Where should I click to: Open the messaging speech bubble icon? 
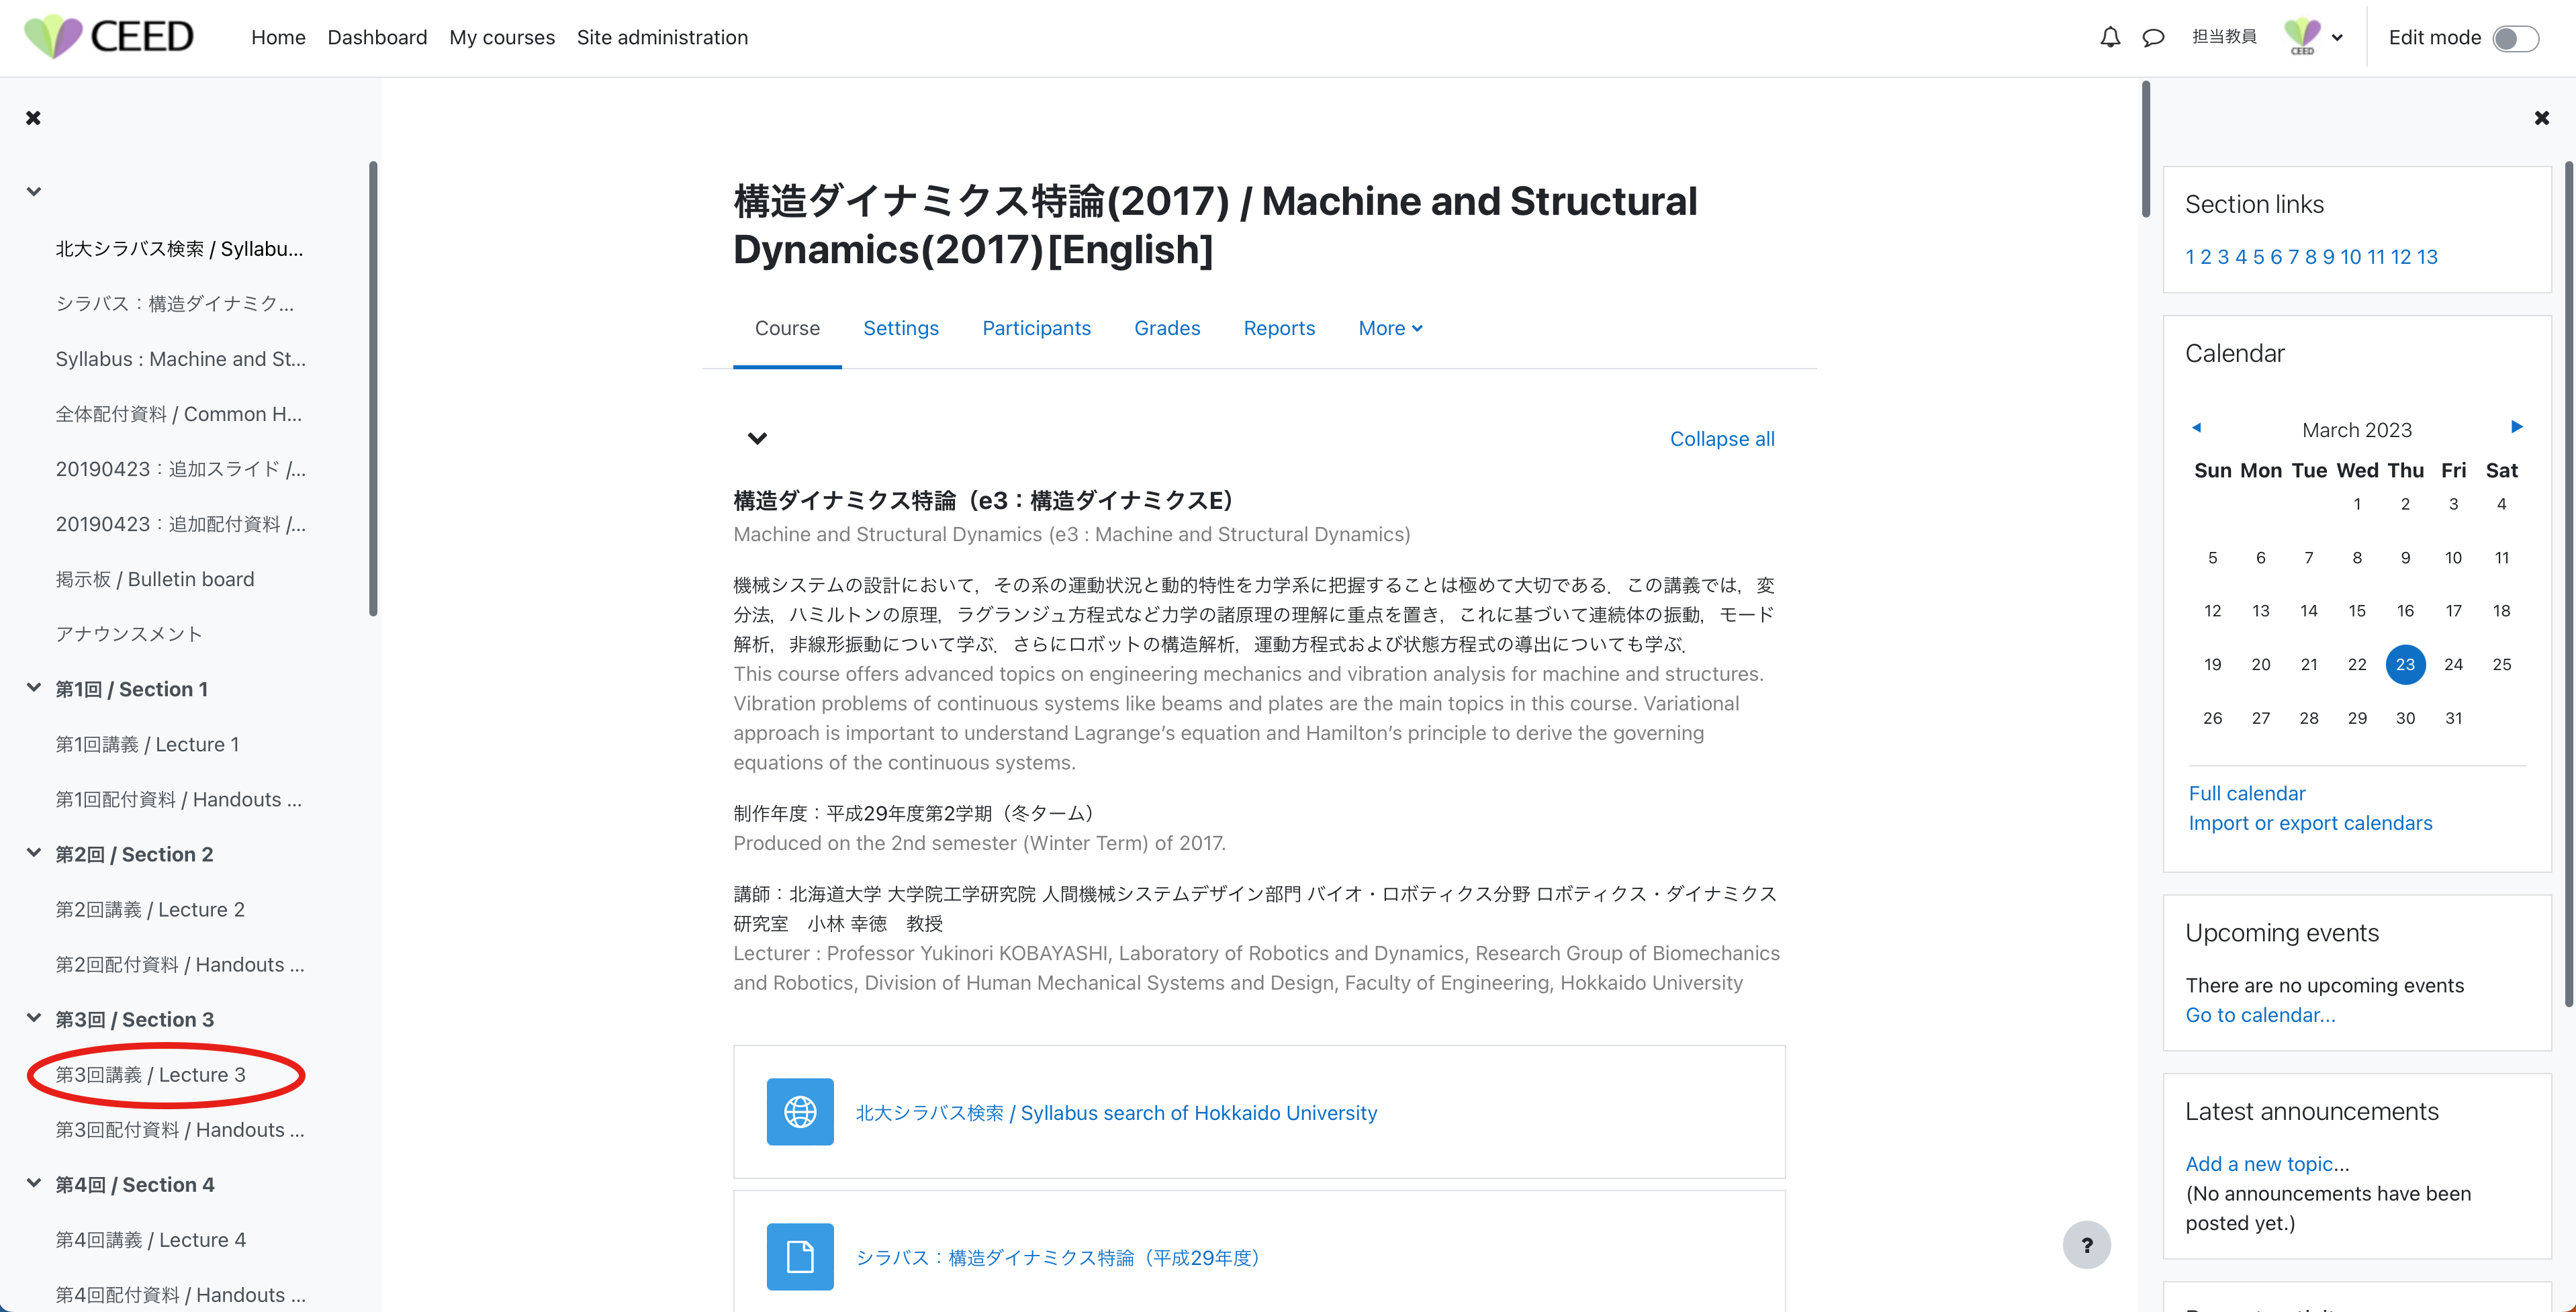2153,38
